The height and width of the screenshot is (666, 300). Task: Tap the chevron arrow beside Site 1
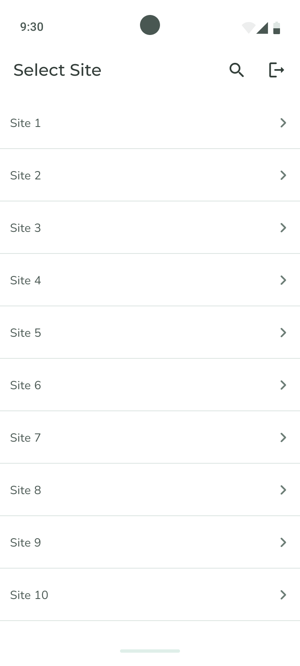click(x=283, y=123)
